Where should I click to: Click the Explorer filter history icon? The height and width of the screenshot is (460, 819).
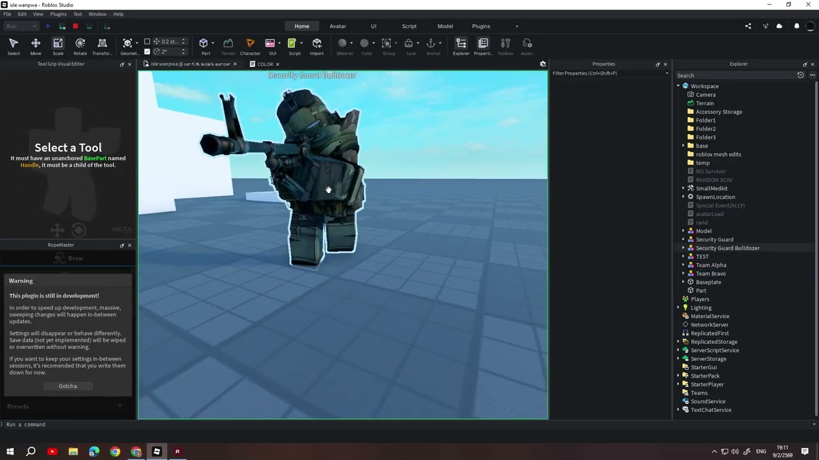tap(800, 75)
